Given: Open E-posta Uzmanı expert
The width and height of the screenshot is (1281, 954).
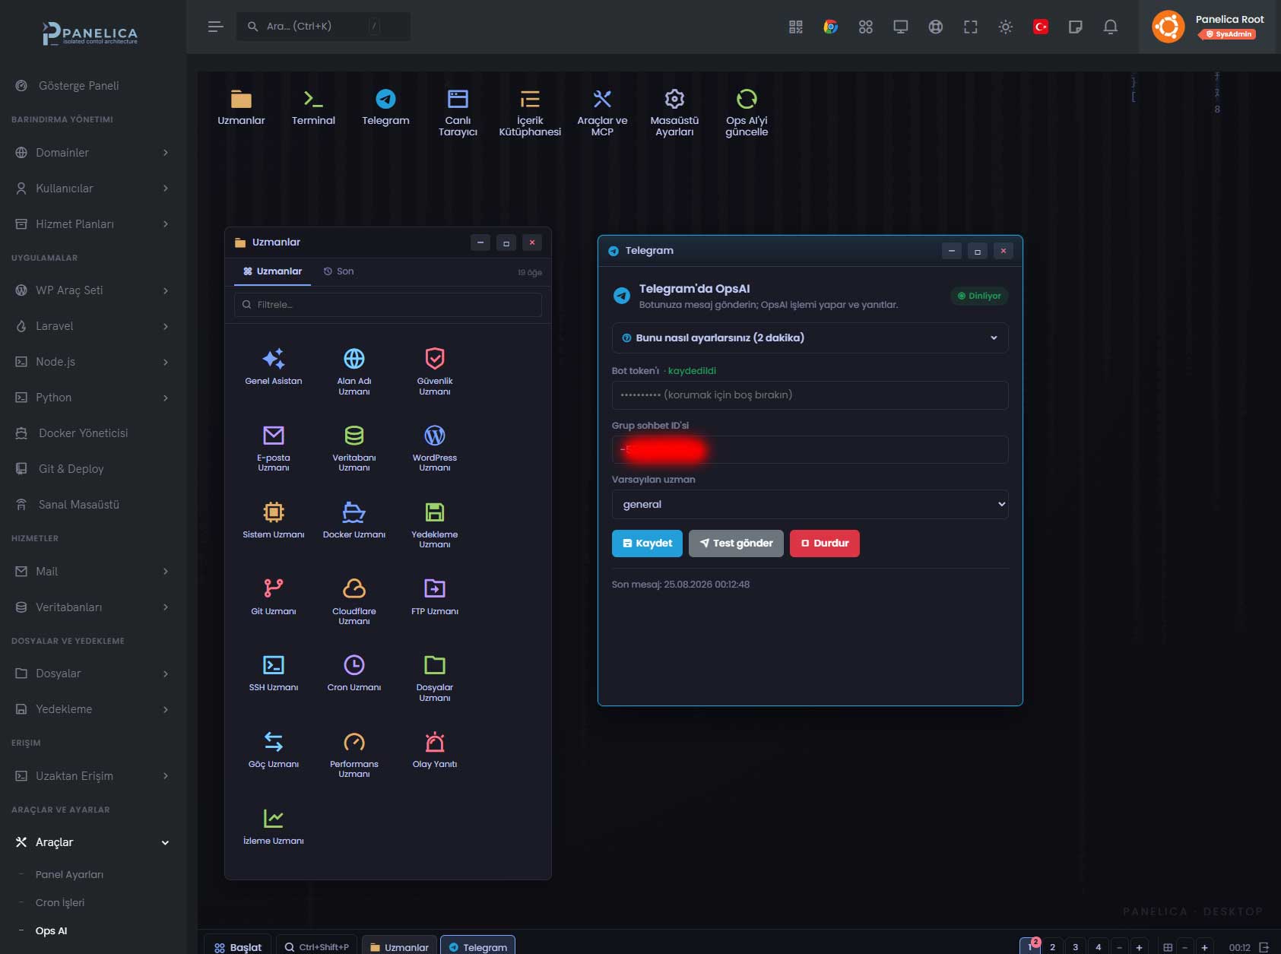Looking at the screenshot, I should tap(274, 448).
